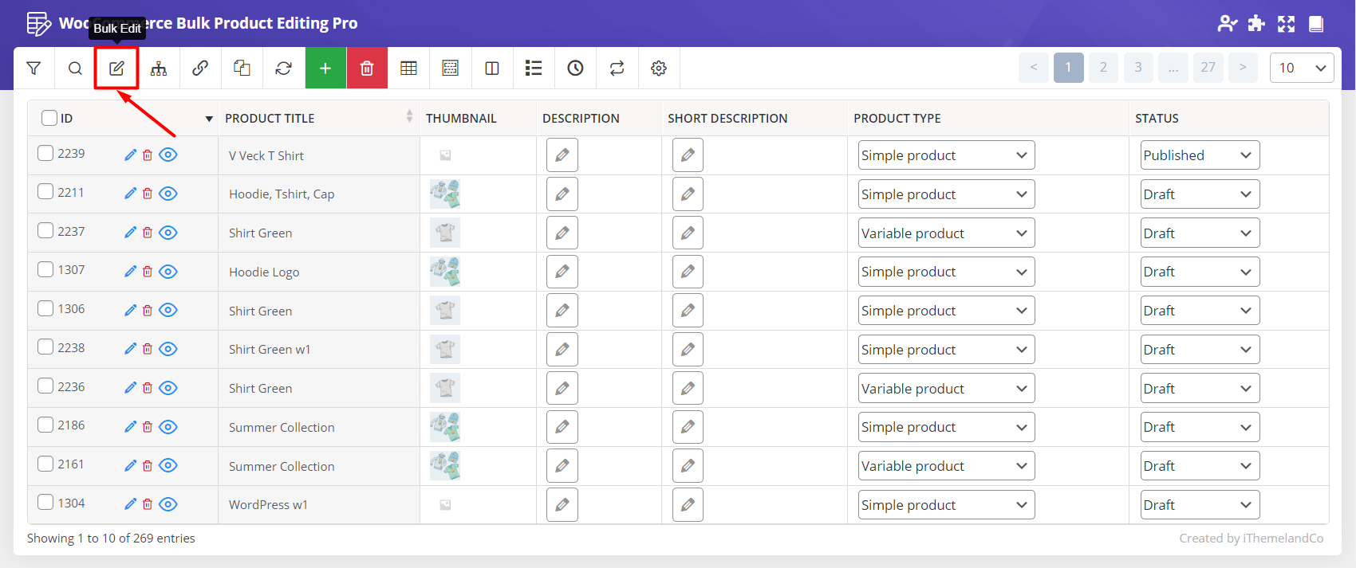The width and height of the screenshot is (1356, 568).
Task: View product 1307 via eye icon
Action: tap(168, 272)
